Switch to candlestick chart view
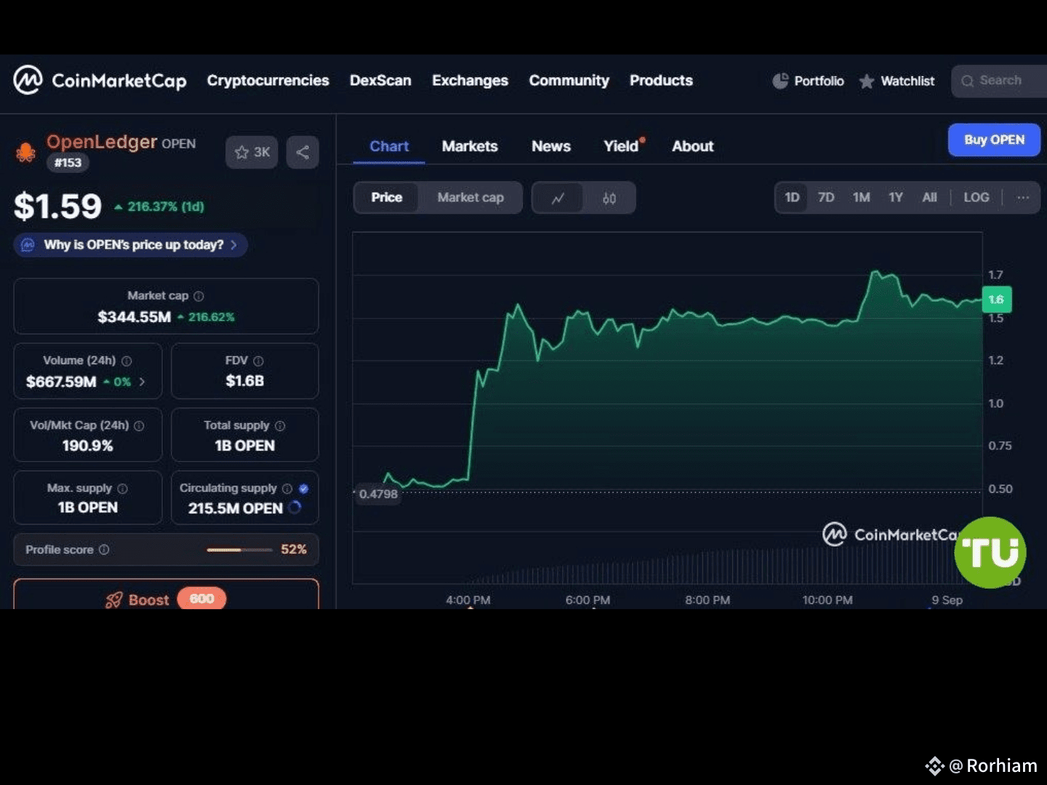The image size is (1047, 785). tap(609, 198)
